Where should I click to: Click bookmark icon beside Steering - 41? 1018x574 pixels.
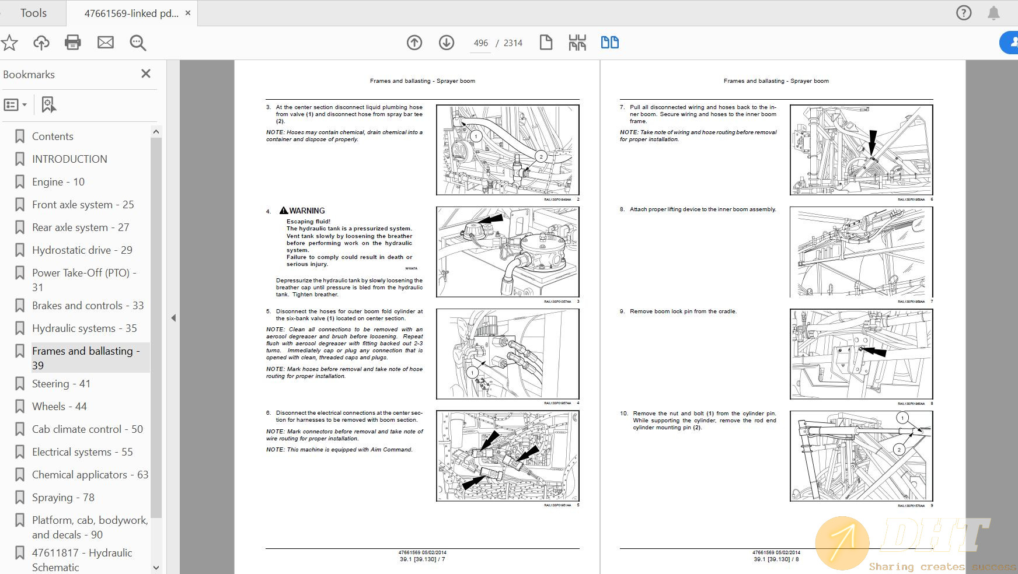(x=20, y=384)
